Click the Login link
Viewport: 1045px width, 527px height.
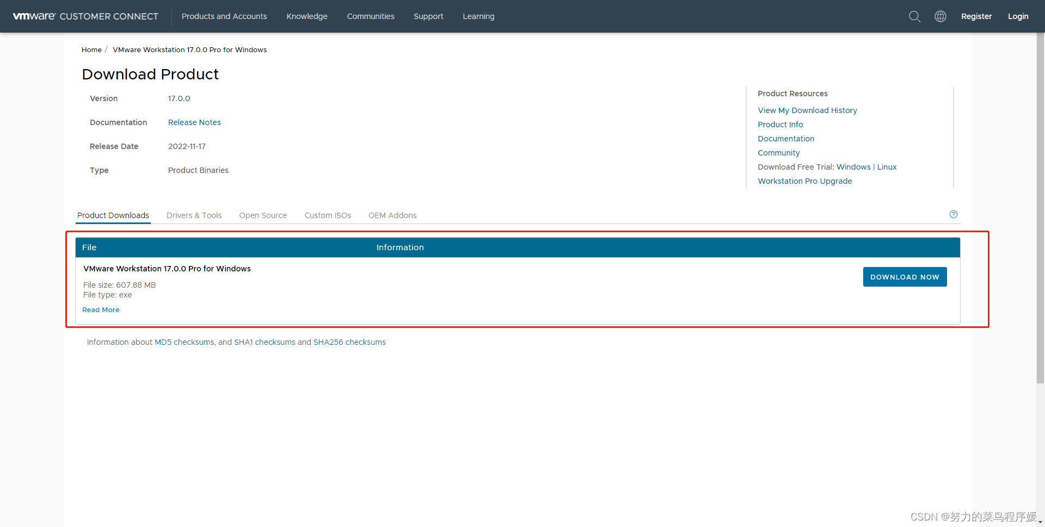[1018, 16]
